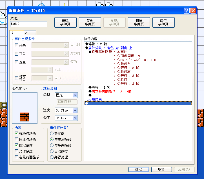Click the 确定 button
Screen dimensions: 204x179
pyautogui.click(x=139, y=169)
